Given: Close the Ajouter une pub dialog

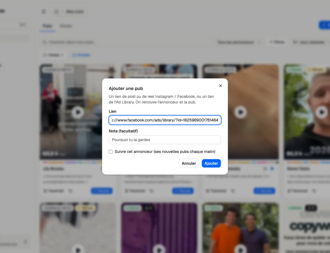Looking at the screenshot, I should (x=220, y=86).
